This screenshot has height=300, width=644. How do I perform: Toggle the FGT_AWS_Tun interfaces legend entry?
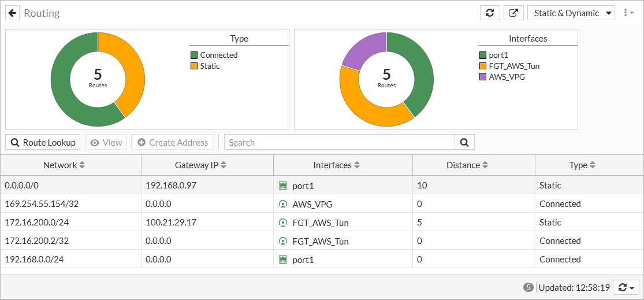pyautogui.click(x=514, y=66)
